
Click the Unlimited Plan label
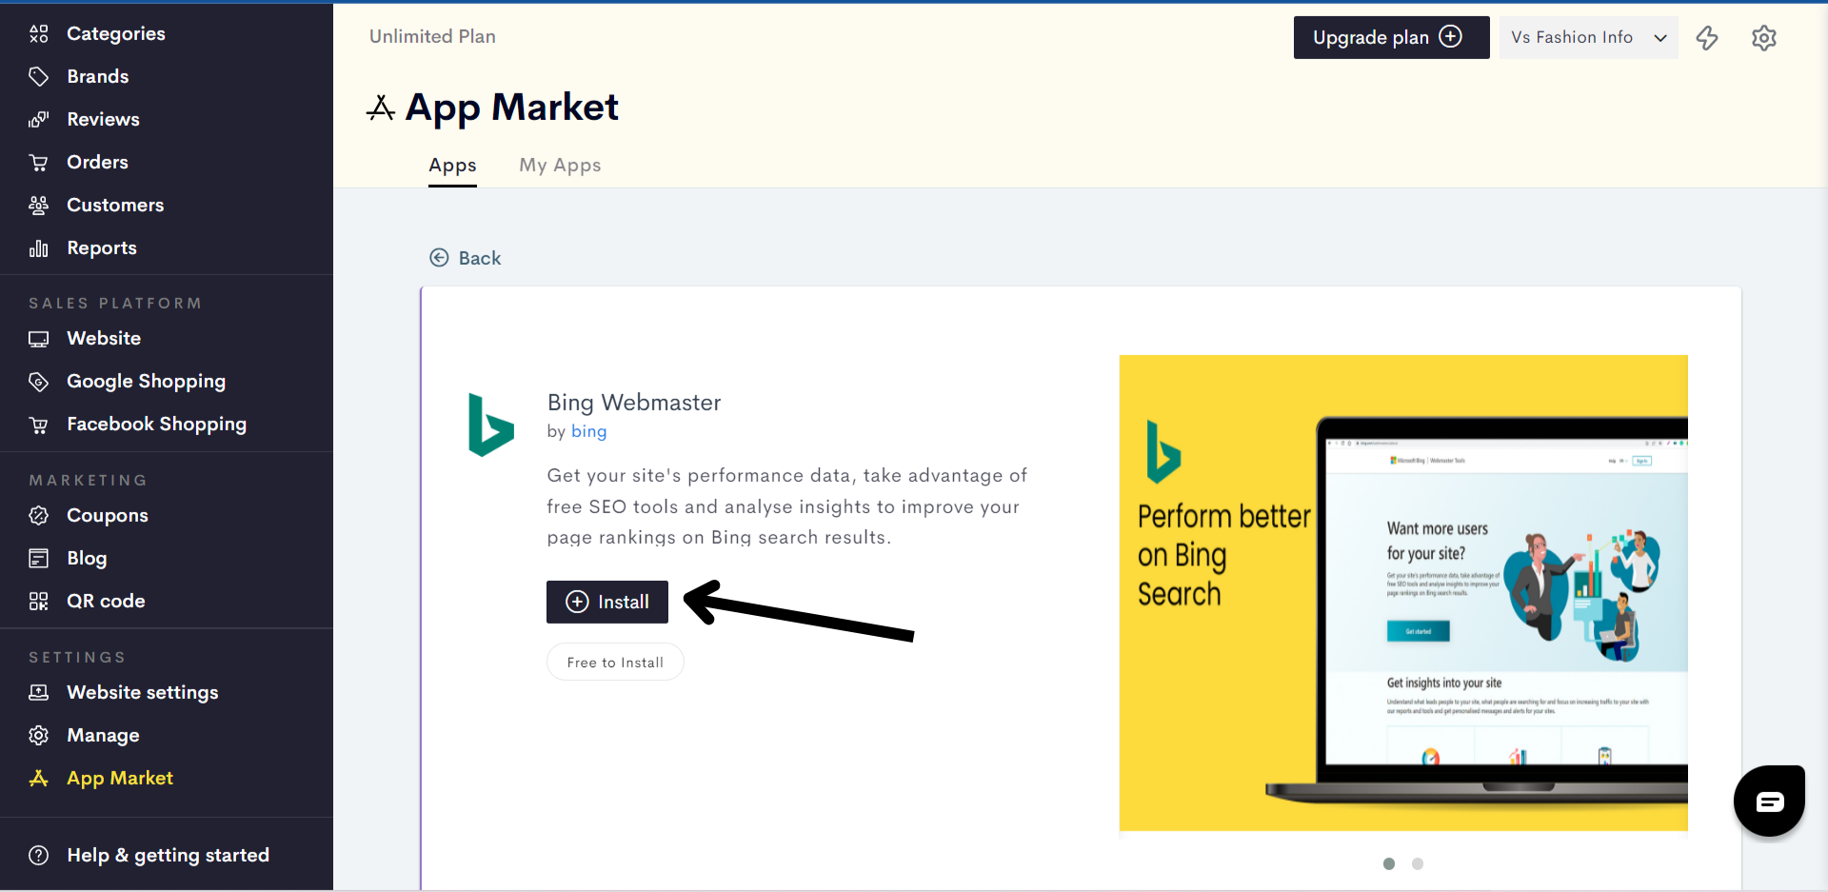pyautogui.click(x=432, y=36)
